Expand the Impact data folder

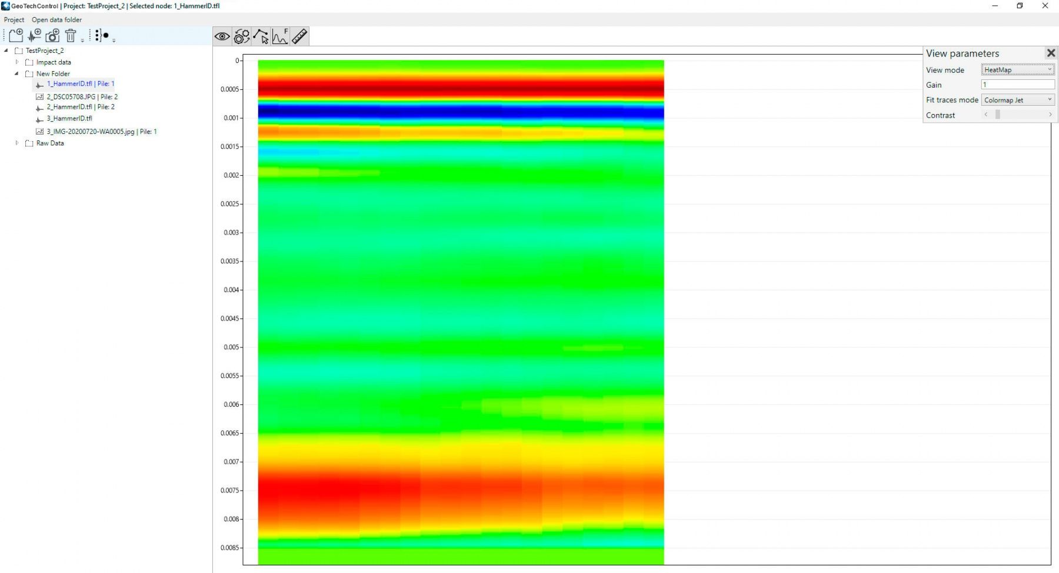(x=17, y=62)
